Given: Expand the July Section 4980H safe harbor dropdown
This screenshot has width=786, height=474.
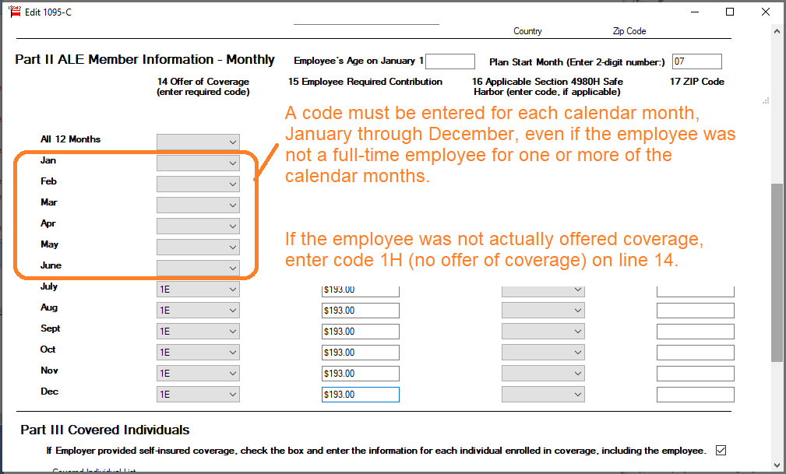Looking at the screenshot, I should coord(543,290).
